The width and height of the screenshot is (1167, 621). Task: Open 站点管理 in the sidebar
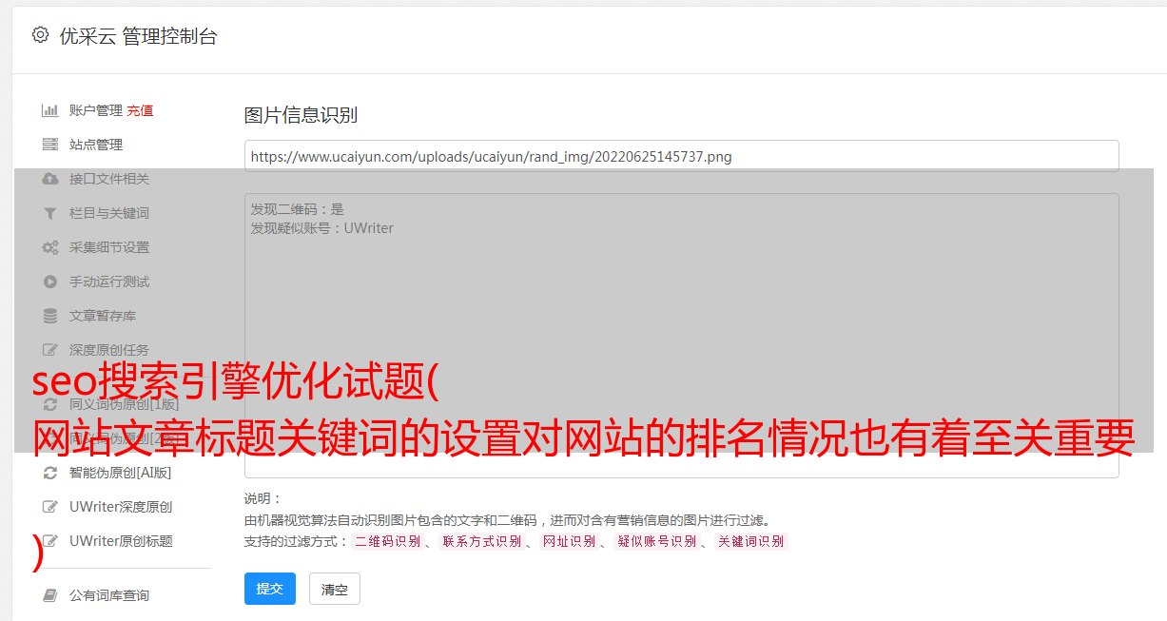tap(96, 145)
